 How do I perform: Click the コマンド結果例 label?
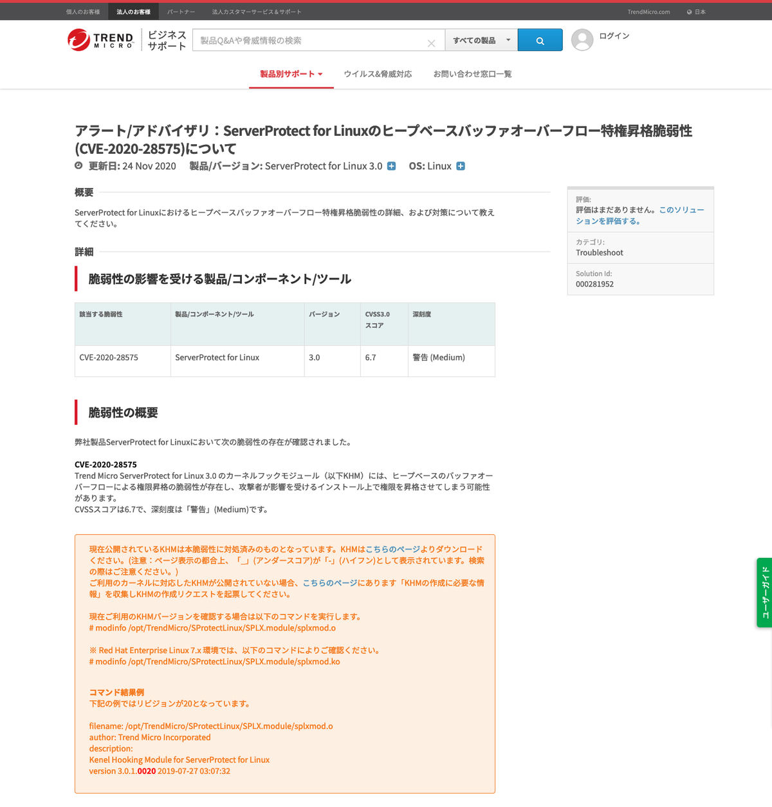116,692
